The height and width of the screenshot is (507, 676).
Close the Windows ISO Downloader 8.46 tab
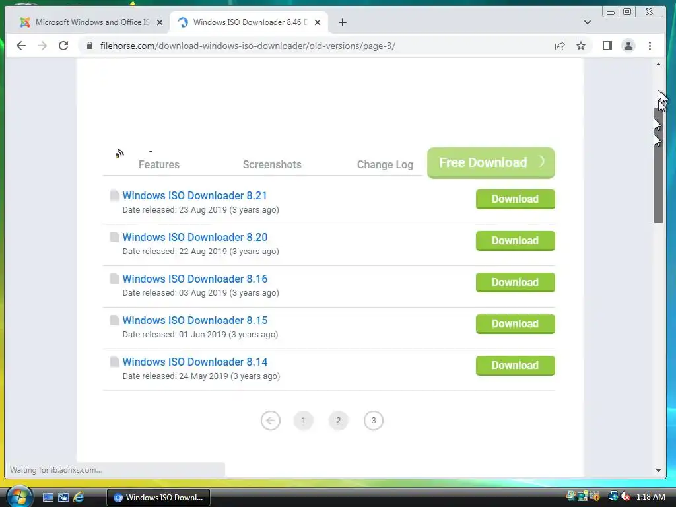[318, 22]
